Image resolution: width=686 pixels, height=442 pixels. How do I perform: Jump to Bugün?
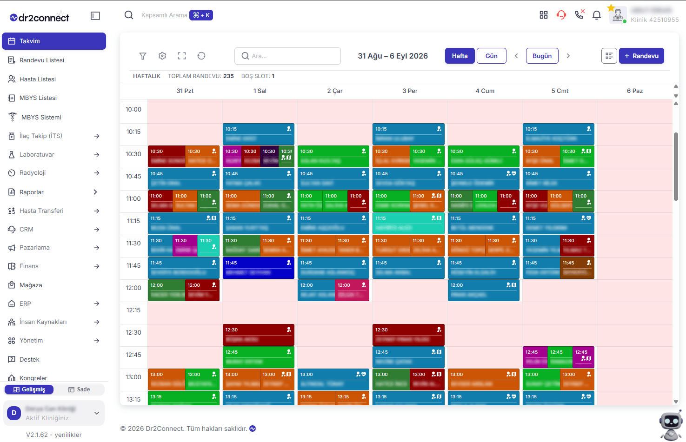tap(542, 56)
